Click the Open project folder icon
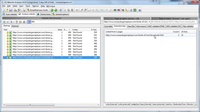 tap(7, 10)
